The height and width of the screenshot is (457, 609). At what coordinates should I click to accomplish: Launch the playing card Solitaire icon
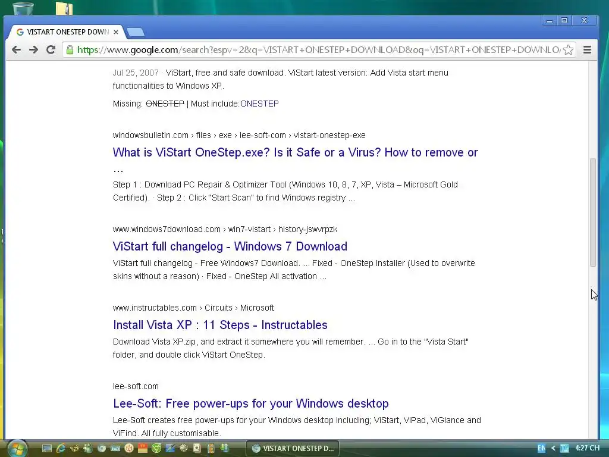point(197,449)
